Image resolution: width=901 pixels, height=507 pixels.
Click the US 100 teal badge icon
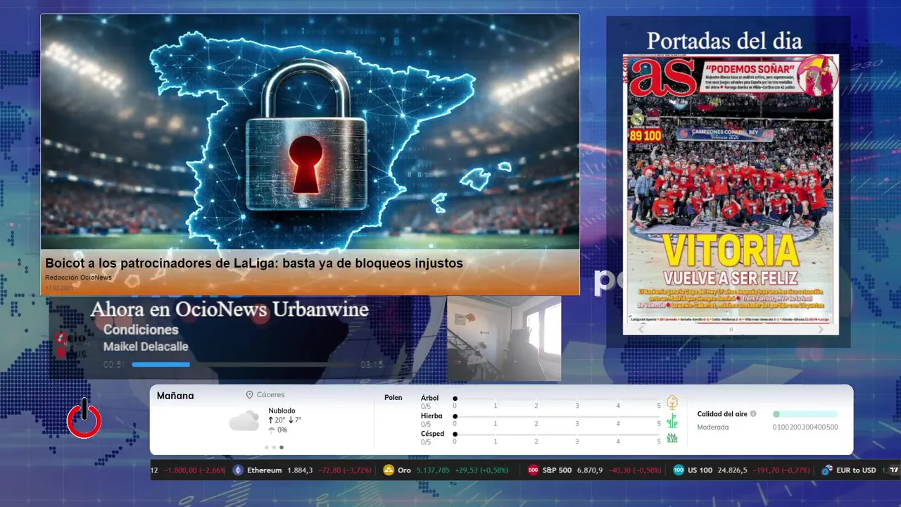(679, 470)
